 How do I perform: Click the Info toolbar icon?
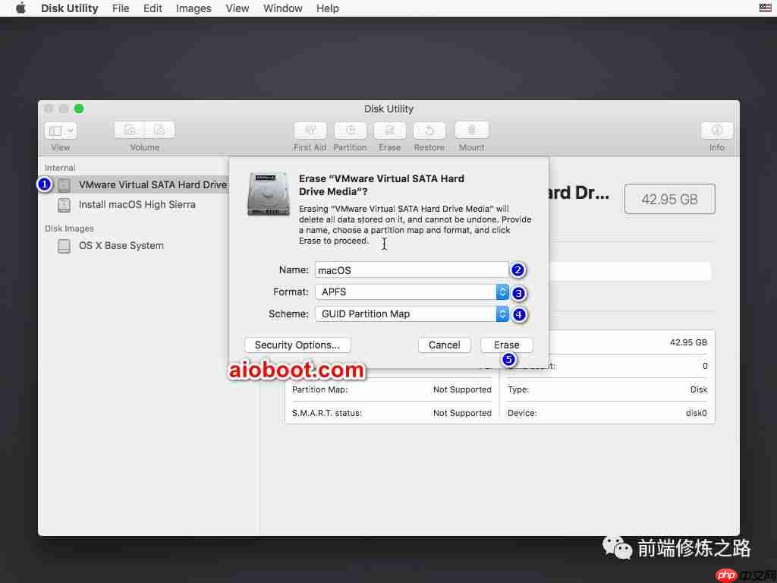(716, 130)
